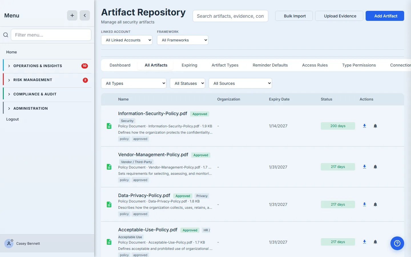The image size is (411, 257).
Task: Click the Vendor / Third-Party type tag
Action: 136,162
